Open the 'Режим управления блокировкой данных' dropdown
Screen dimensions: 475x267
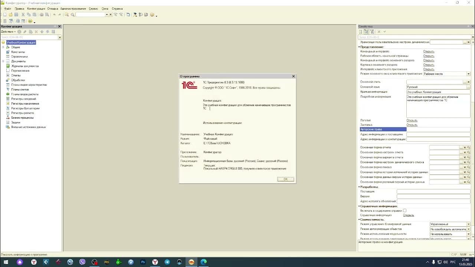[x=468, y=224]
